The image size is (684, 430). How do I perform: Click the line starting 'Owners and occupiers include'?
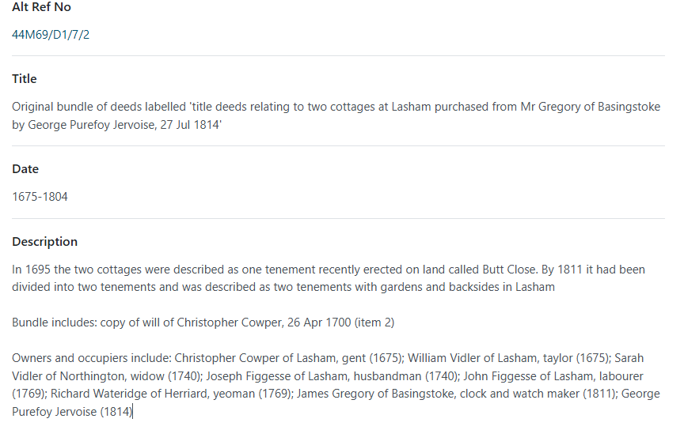328,358
